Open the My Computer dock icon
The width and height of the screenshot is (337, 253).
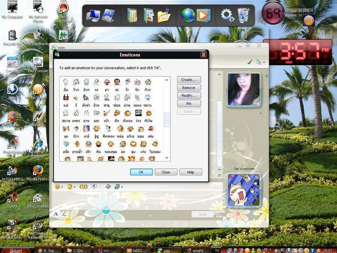click(93, 16)
